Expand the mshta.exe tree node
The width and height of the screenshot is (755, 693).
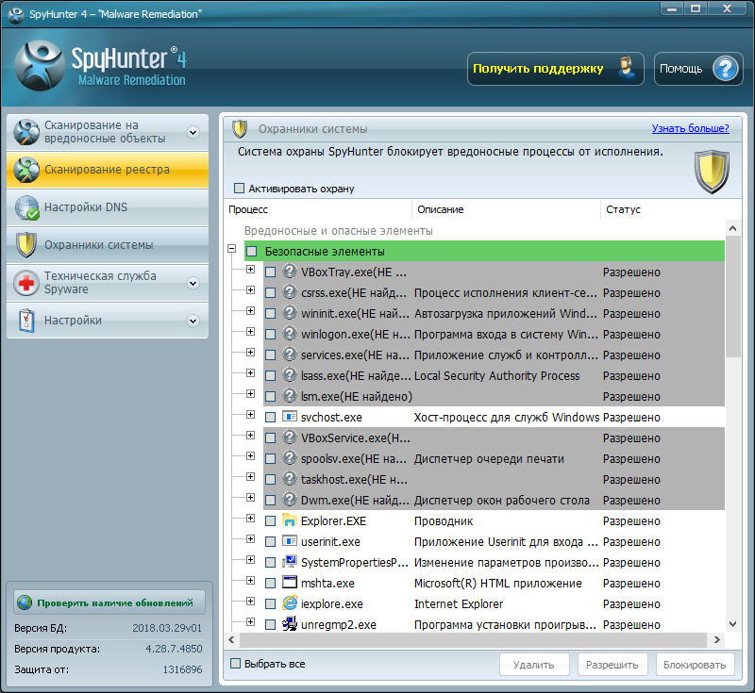point(250,581)
